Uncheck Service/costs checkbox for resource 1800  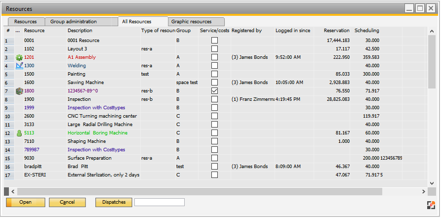click(214, 91)
